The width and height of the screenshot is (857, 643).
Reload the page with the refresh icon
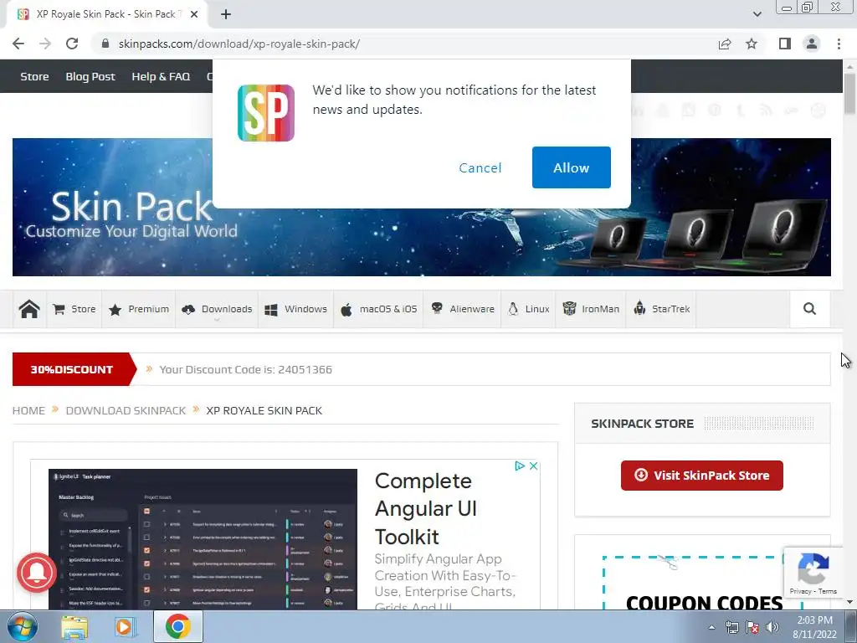point(72,44)
